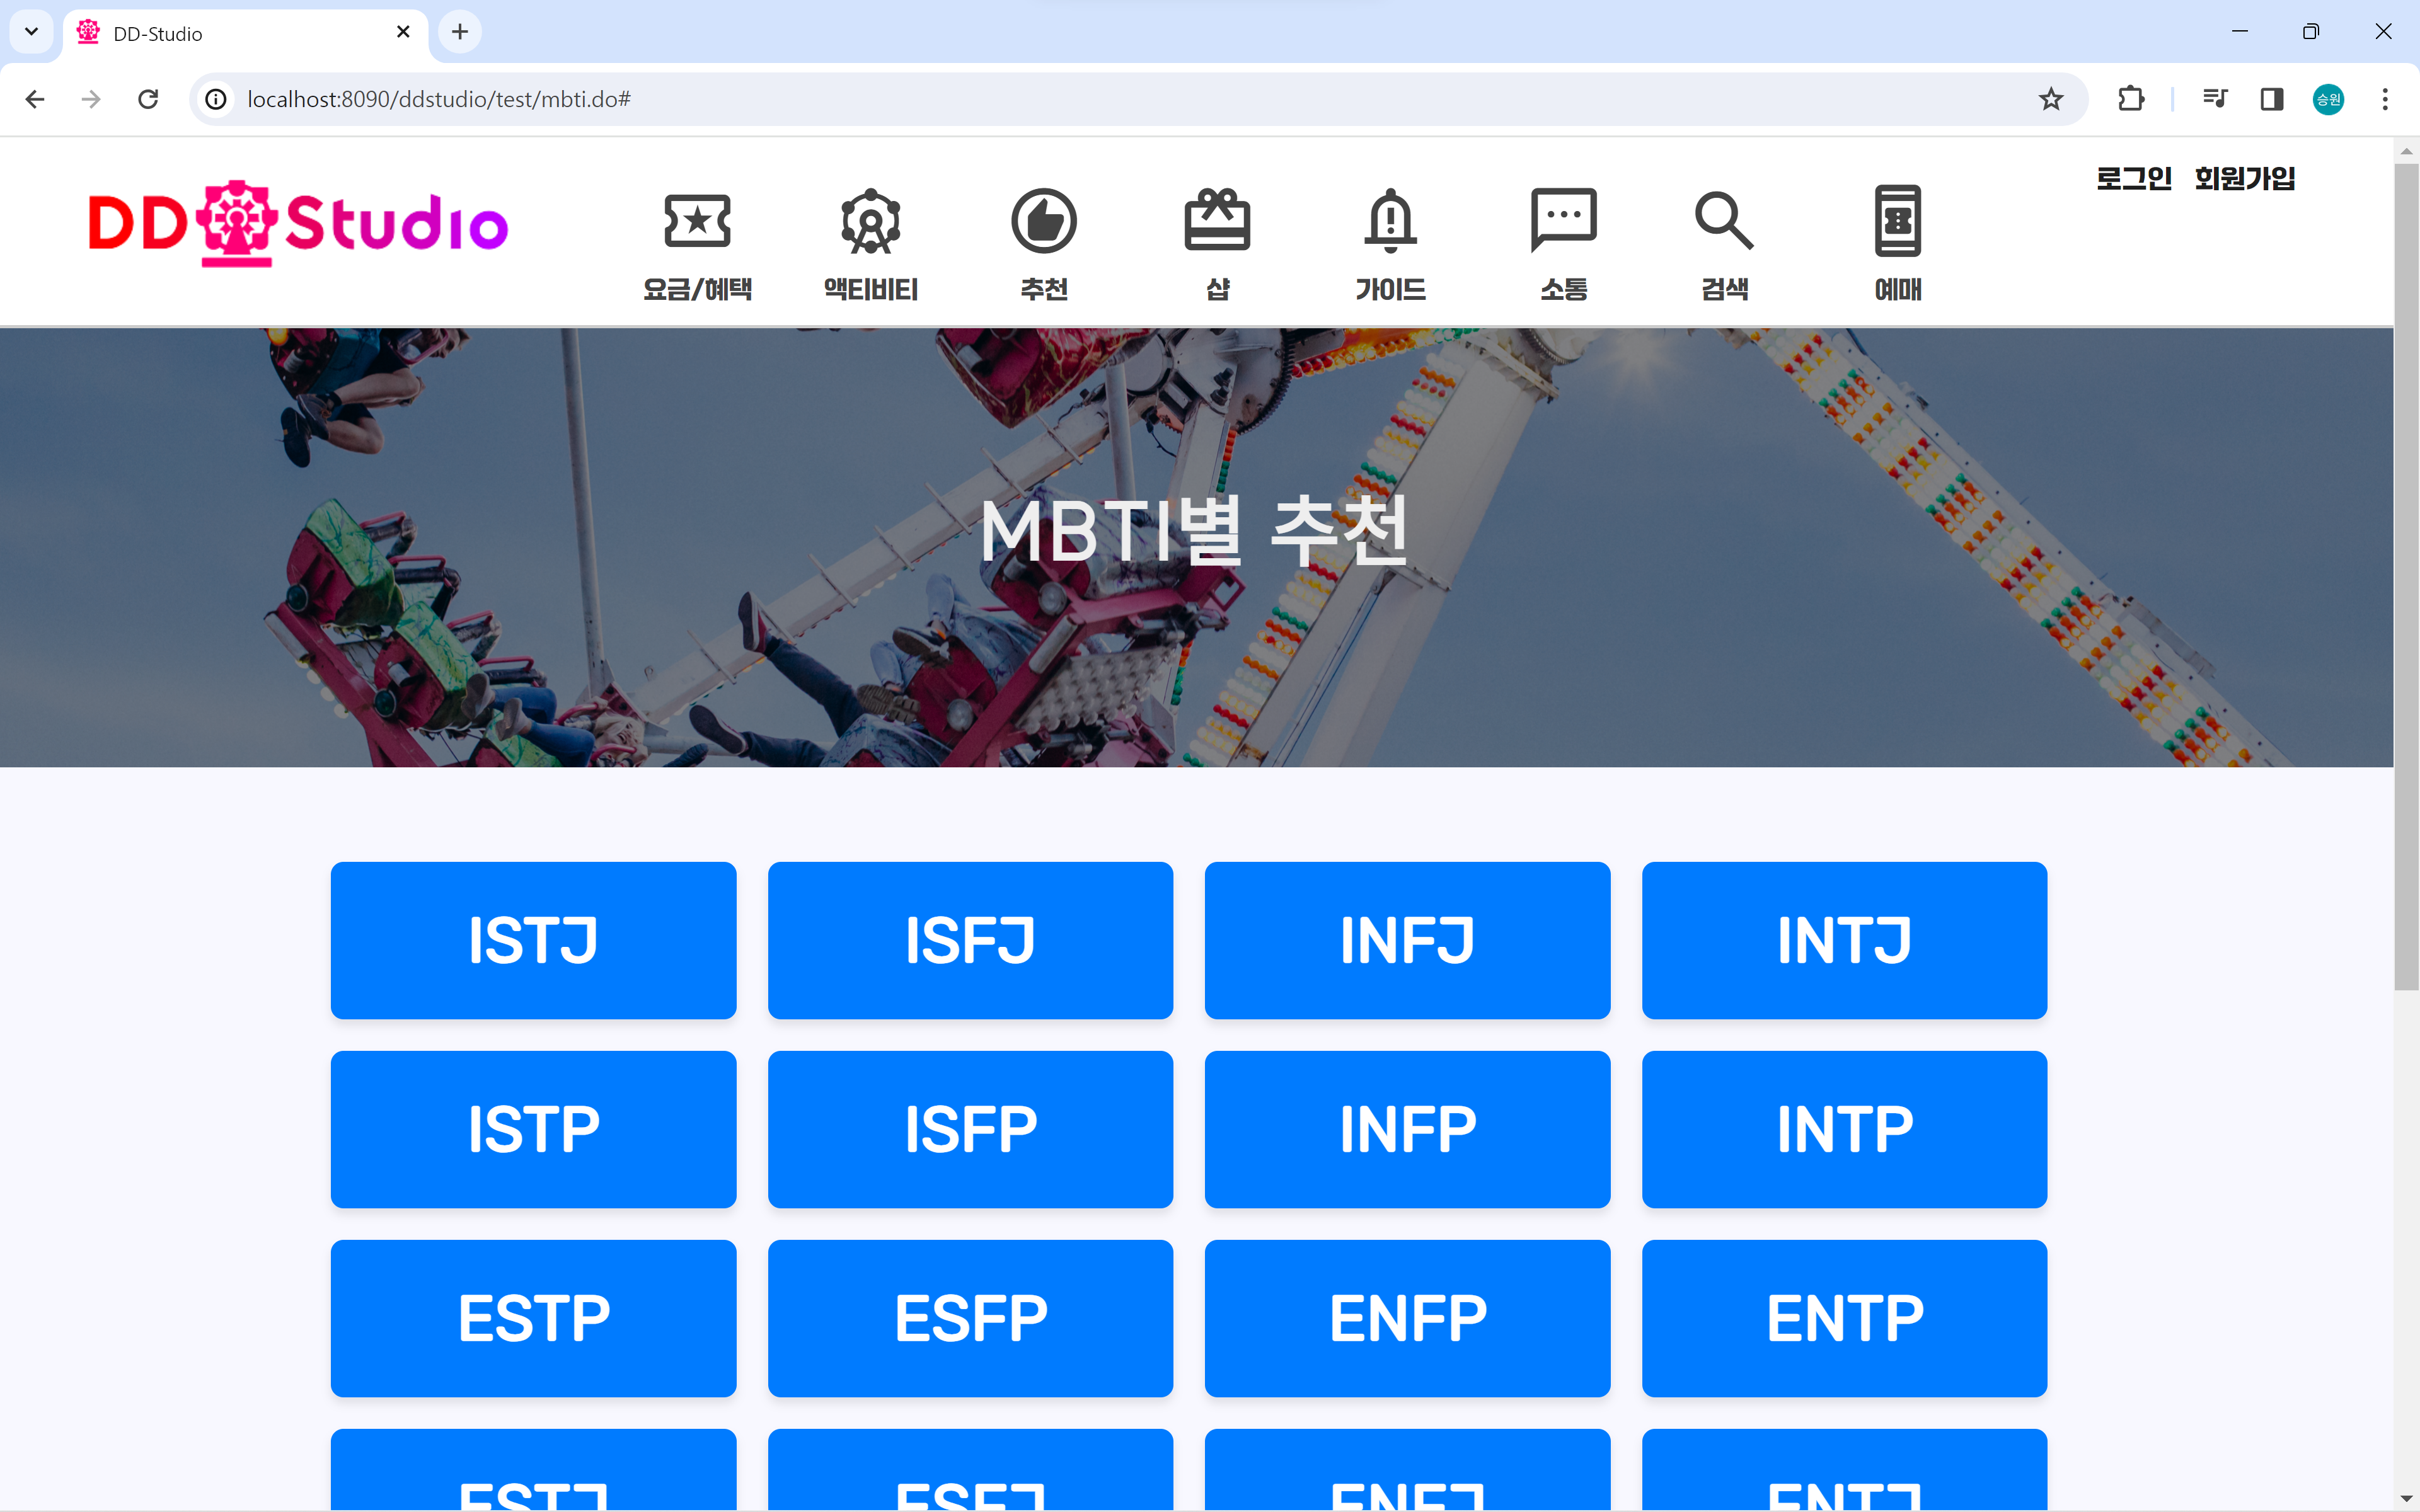Select the ESTP button
The height and width of the screenshot is (1512, 2420).
coord(533,1318)
